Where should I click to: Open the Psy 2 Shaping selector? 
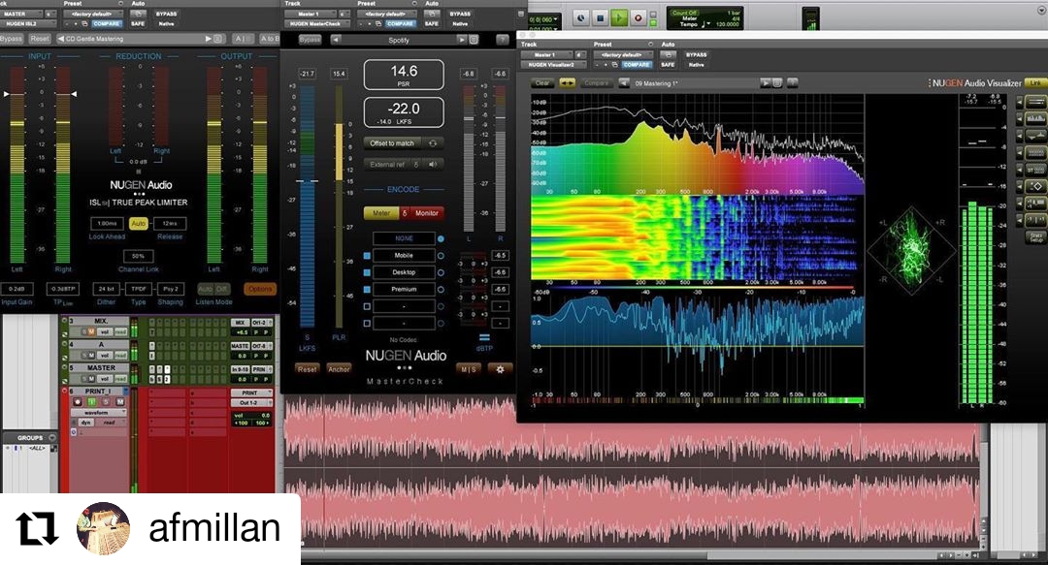tap(171, 289)
